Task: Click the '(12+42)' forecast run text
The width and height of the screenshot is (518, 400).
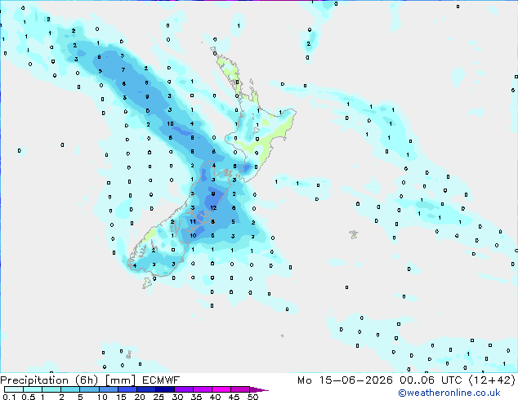Action: coord(492,380)
